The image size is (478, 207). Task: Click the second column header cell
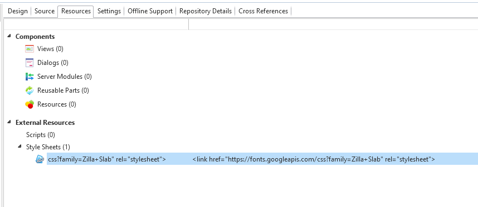click(x=333, y=24)
